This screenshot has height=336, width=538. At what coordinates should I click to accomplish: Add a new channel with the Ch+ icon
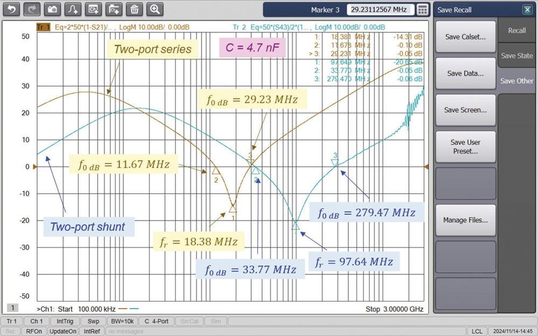point(93,9)
